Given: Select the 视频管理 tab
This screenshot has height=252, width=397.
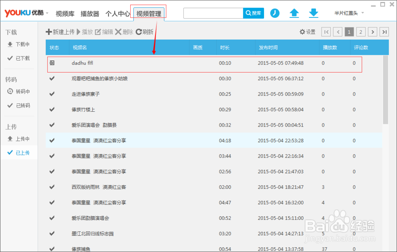Looking at the screenshot, I should 149,13.
